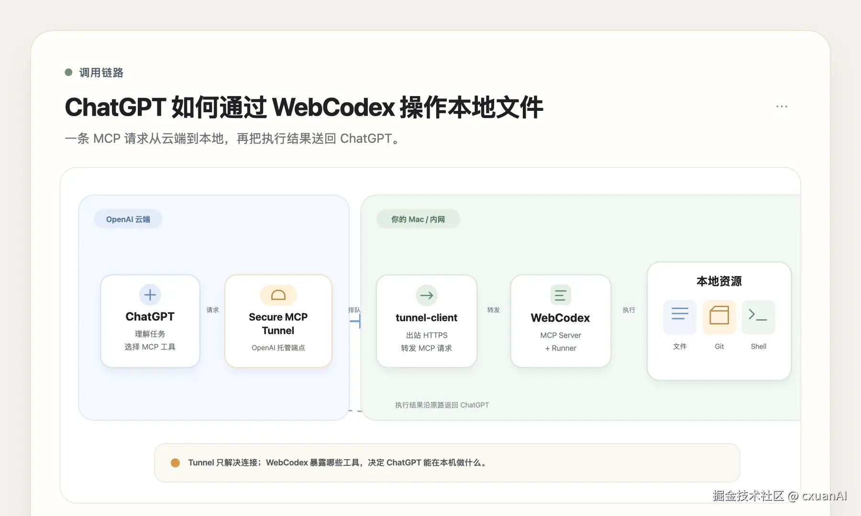Click 出站 HTTPS under tunnel-client
The height and width of the screenshot is (516, 861).
[x=427, y=335]
